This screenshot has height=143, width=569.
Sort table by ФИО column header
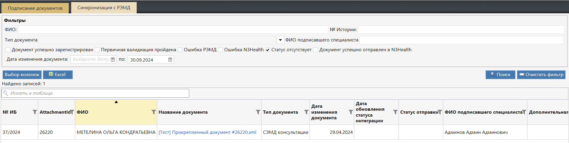click(113, 112)
